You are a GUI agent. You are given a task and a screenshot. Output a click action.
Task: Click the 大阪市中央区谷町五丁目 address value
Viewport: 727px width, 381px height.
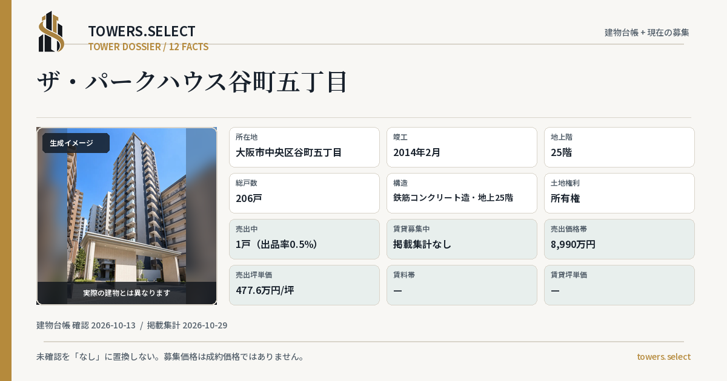[289, 152]
